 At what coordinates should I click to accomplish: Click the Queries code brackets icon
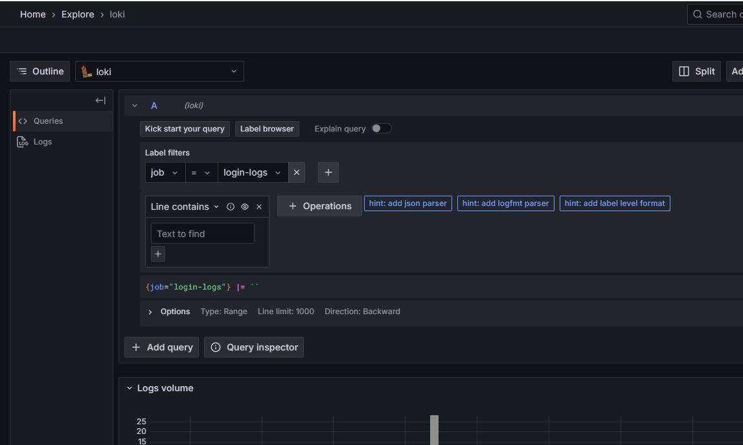pos(23,121)
